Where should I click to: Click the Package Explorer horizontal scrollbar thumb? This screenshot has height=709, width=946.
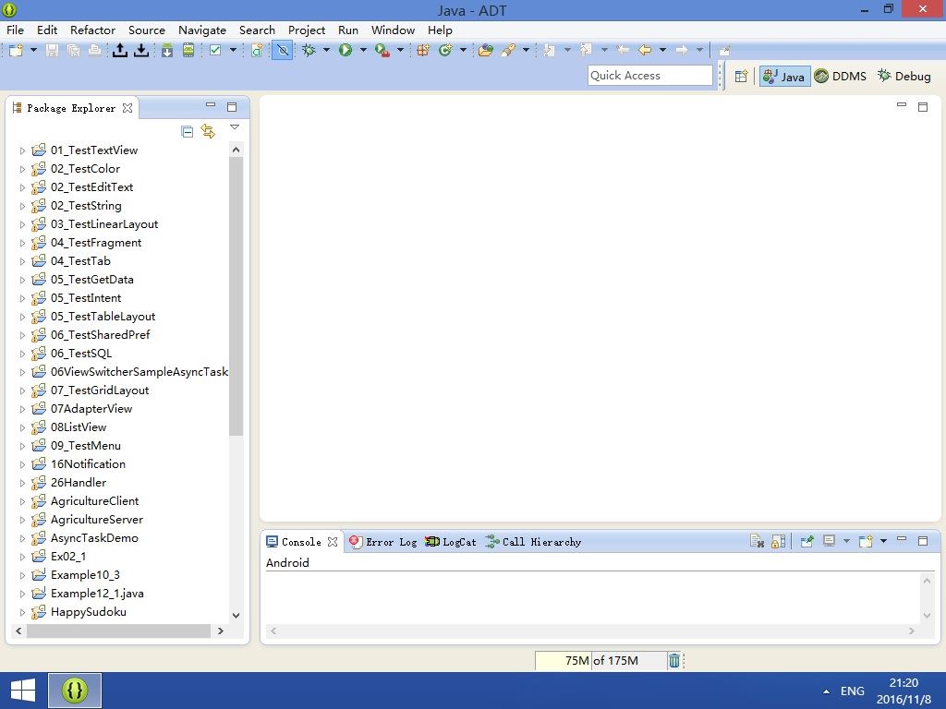[x=118, y=631]
